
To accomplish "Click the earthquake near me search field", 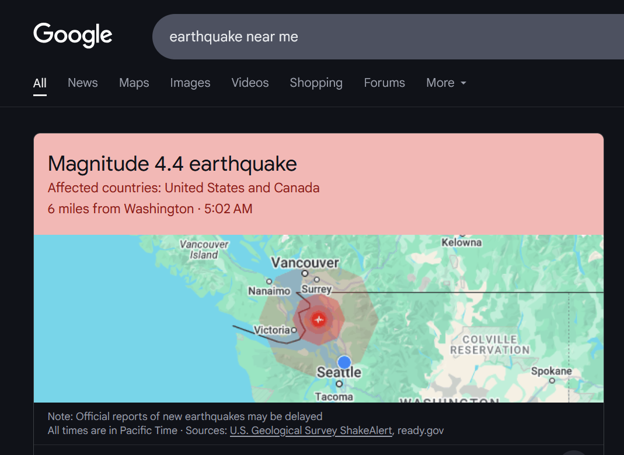I will pos(388,37).
